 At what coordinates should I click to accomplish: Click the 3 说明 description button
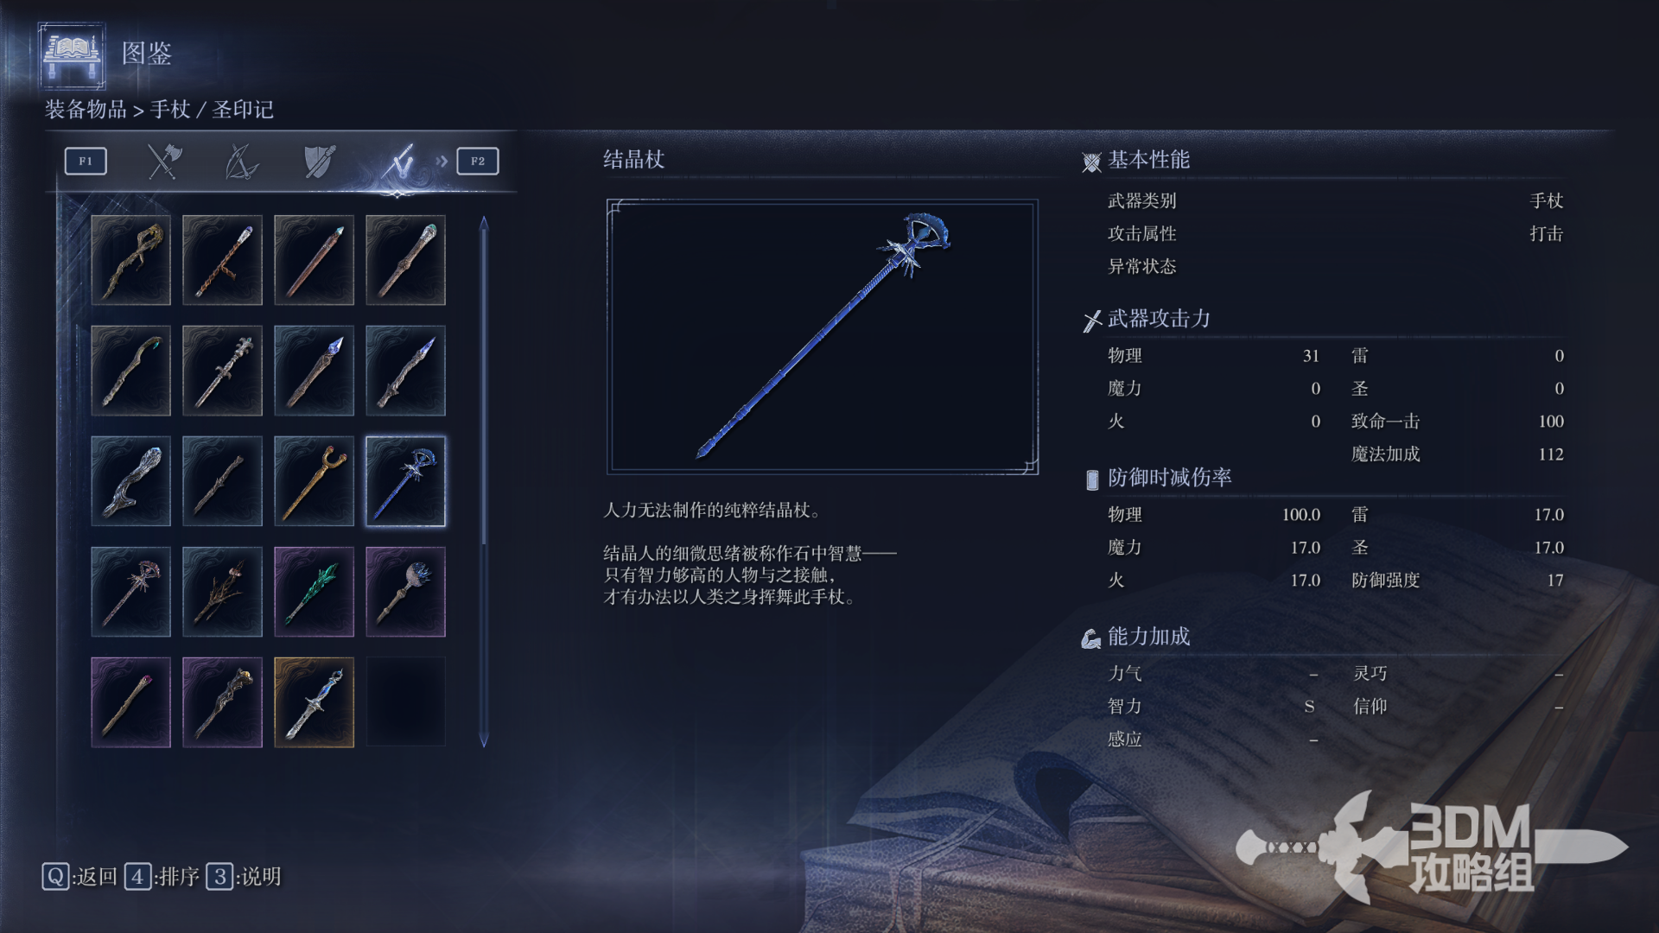tap(244, 877)
